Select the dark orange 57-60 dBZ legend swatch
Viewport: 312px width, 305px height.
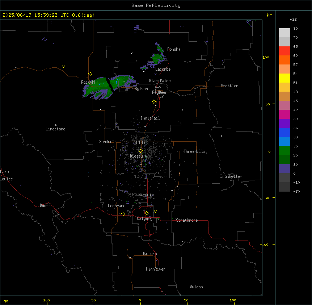(284, 60)
